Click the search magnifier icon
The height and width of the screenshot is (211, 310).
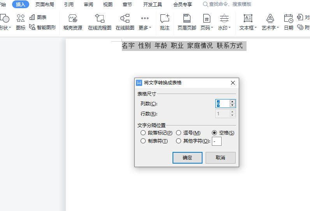205,4
